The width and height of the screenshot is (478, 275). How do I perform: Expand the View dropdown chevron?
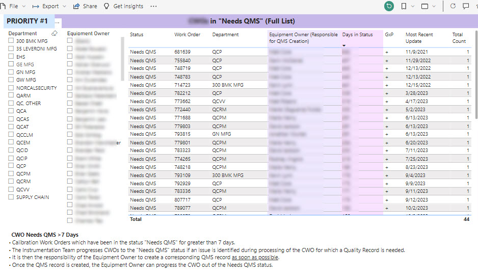point(434,6)
